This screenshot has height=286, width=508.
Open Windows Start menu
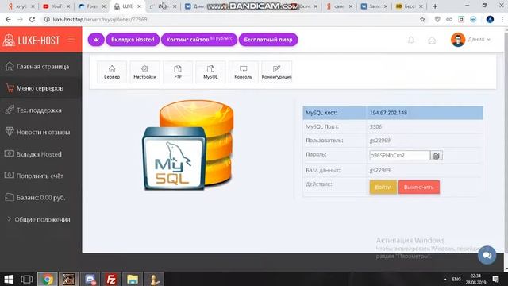click(x=9, y=279)
